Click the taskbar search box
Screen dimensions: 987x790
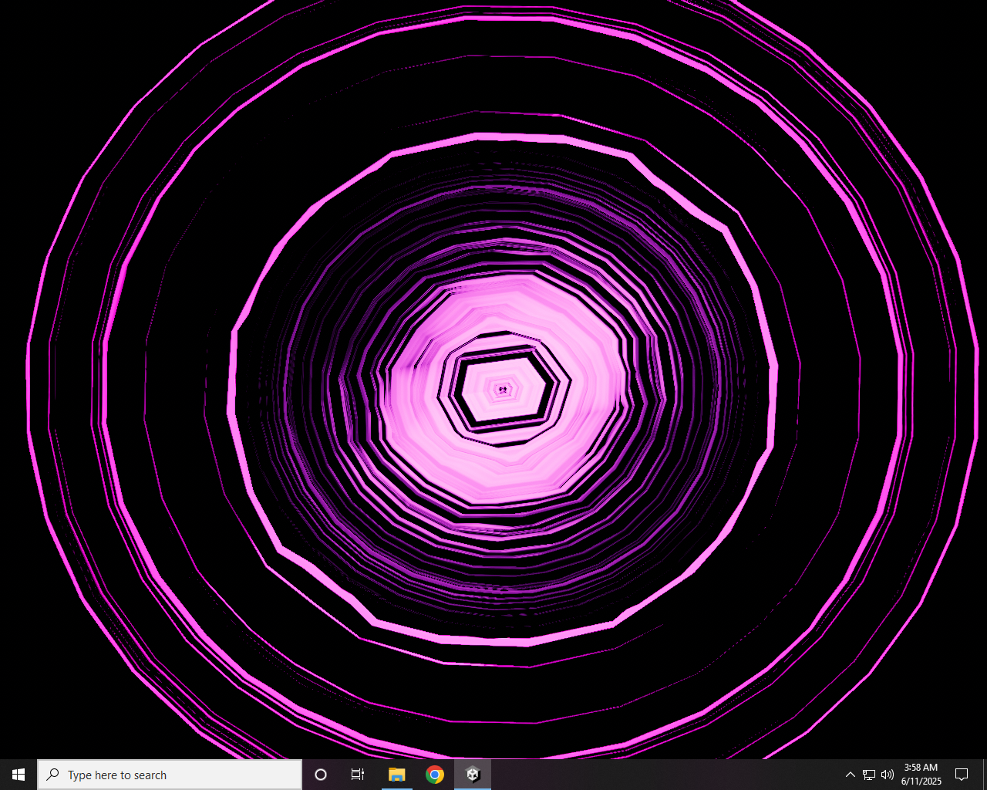pos(170,775)
